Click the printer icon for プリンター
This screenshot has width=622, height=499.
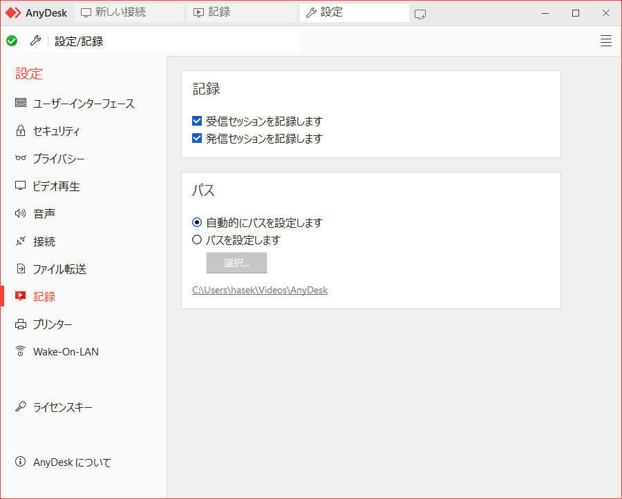click(21, 324)
